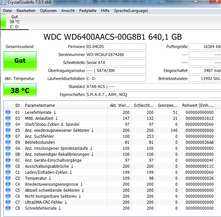The width and height of the screenshot is (221, 217).
Task: Select raw value 0000000036A8
Action: [x=199, y=142]
